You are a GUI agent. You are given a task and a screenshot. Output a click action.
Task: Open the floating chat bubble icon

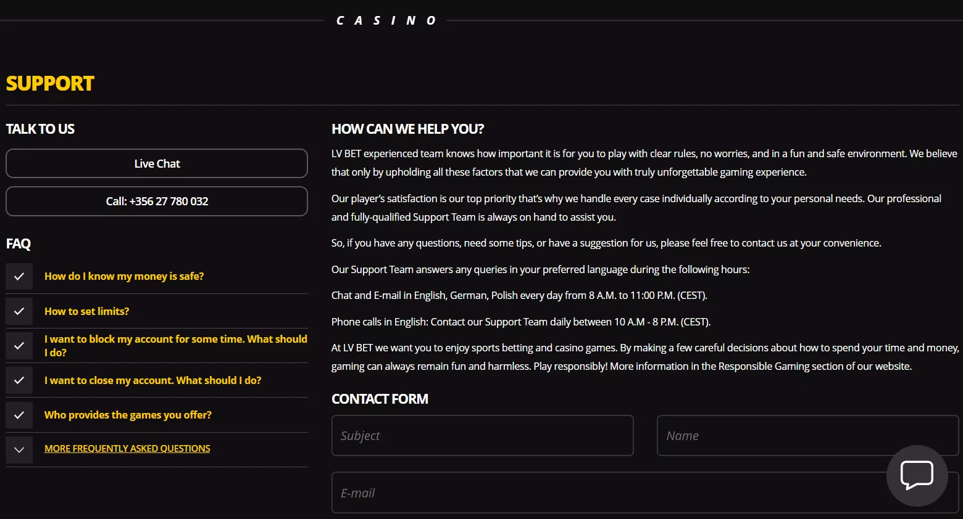click(x=917, y=475)
